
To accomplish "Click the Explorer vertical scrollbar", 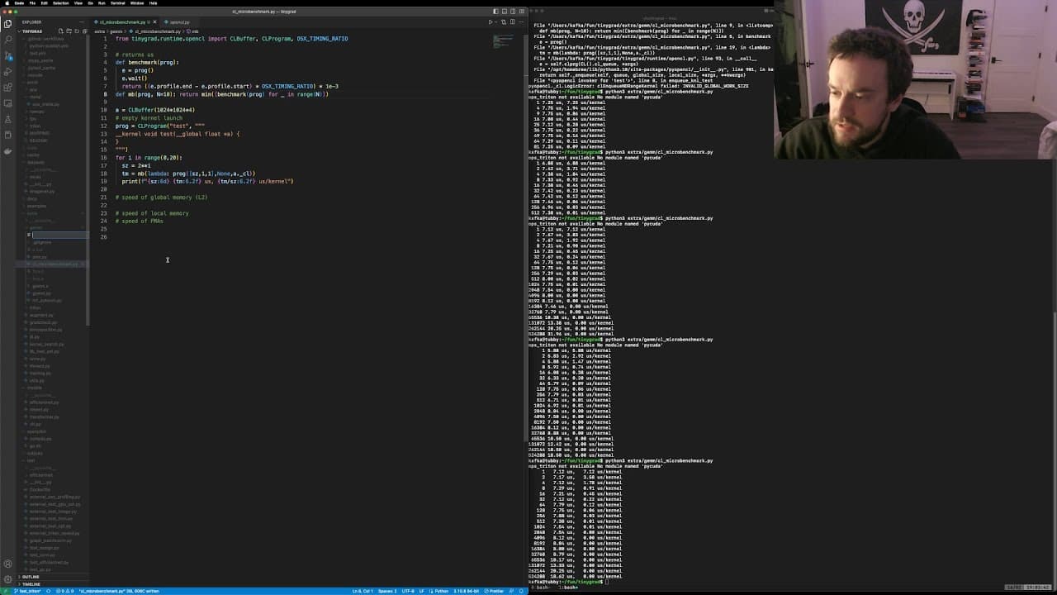I will pyautogui.click(x=88, y=182).
